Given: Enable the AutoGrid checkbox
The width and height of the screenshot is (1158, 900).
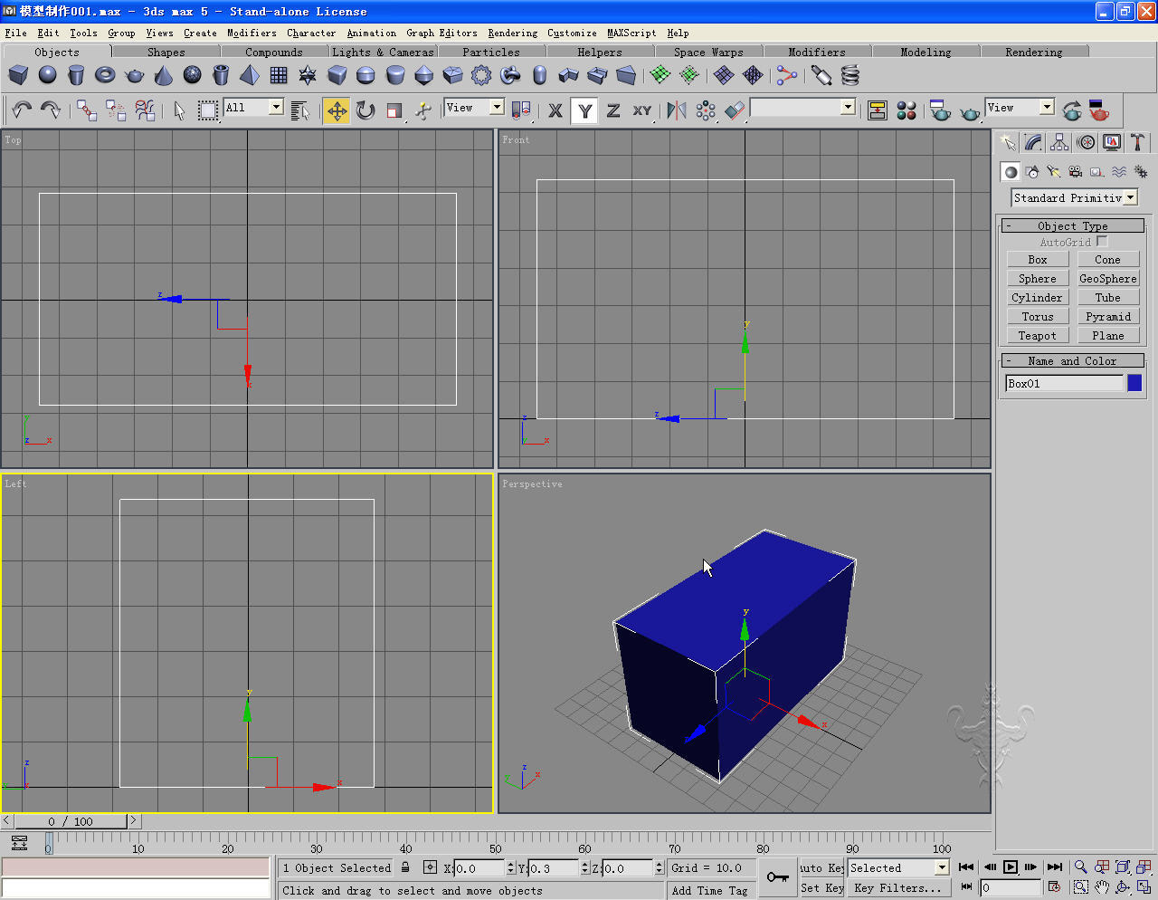Looking at the screenshot, I should click(1102, 242).
